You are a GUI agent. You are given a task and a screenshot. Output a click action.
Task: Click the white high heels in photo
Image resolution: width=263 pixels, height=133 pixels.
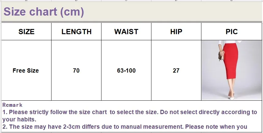[231, 97]
